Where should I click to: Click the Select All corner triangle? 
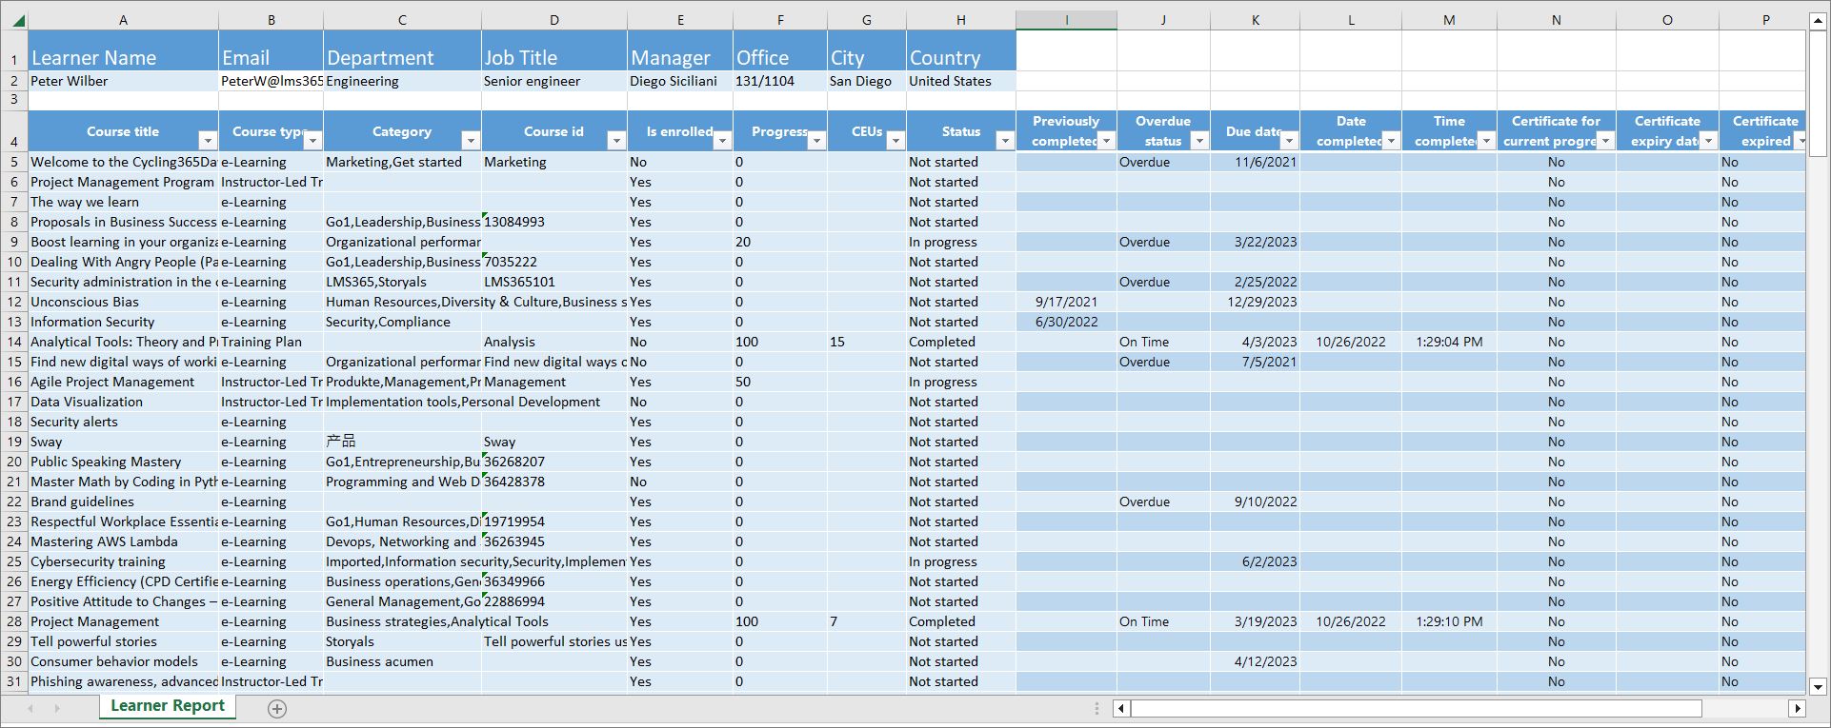(x=17, y=20)
